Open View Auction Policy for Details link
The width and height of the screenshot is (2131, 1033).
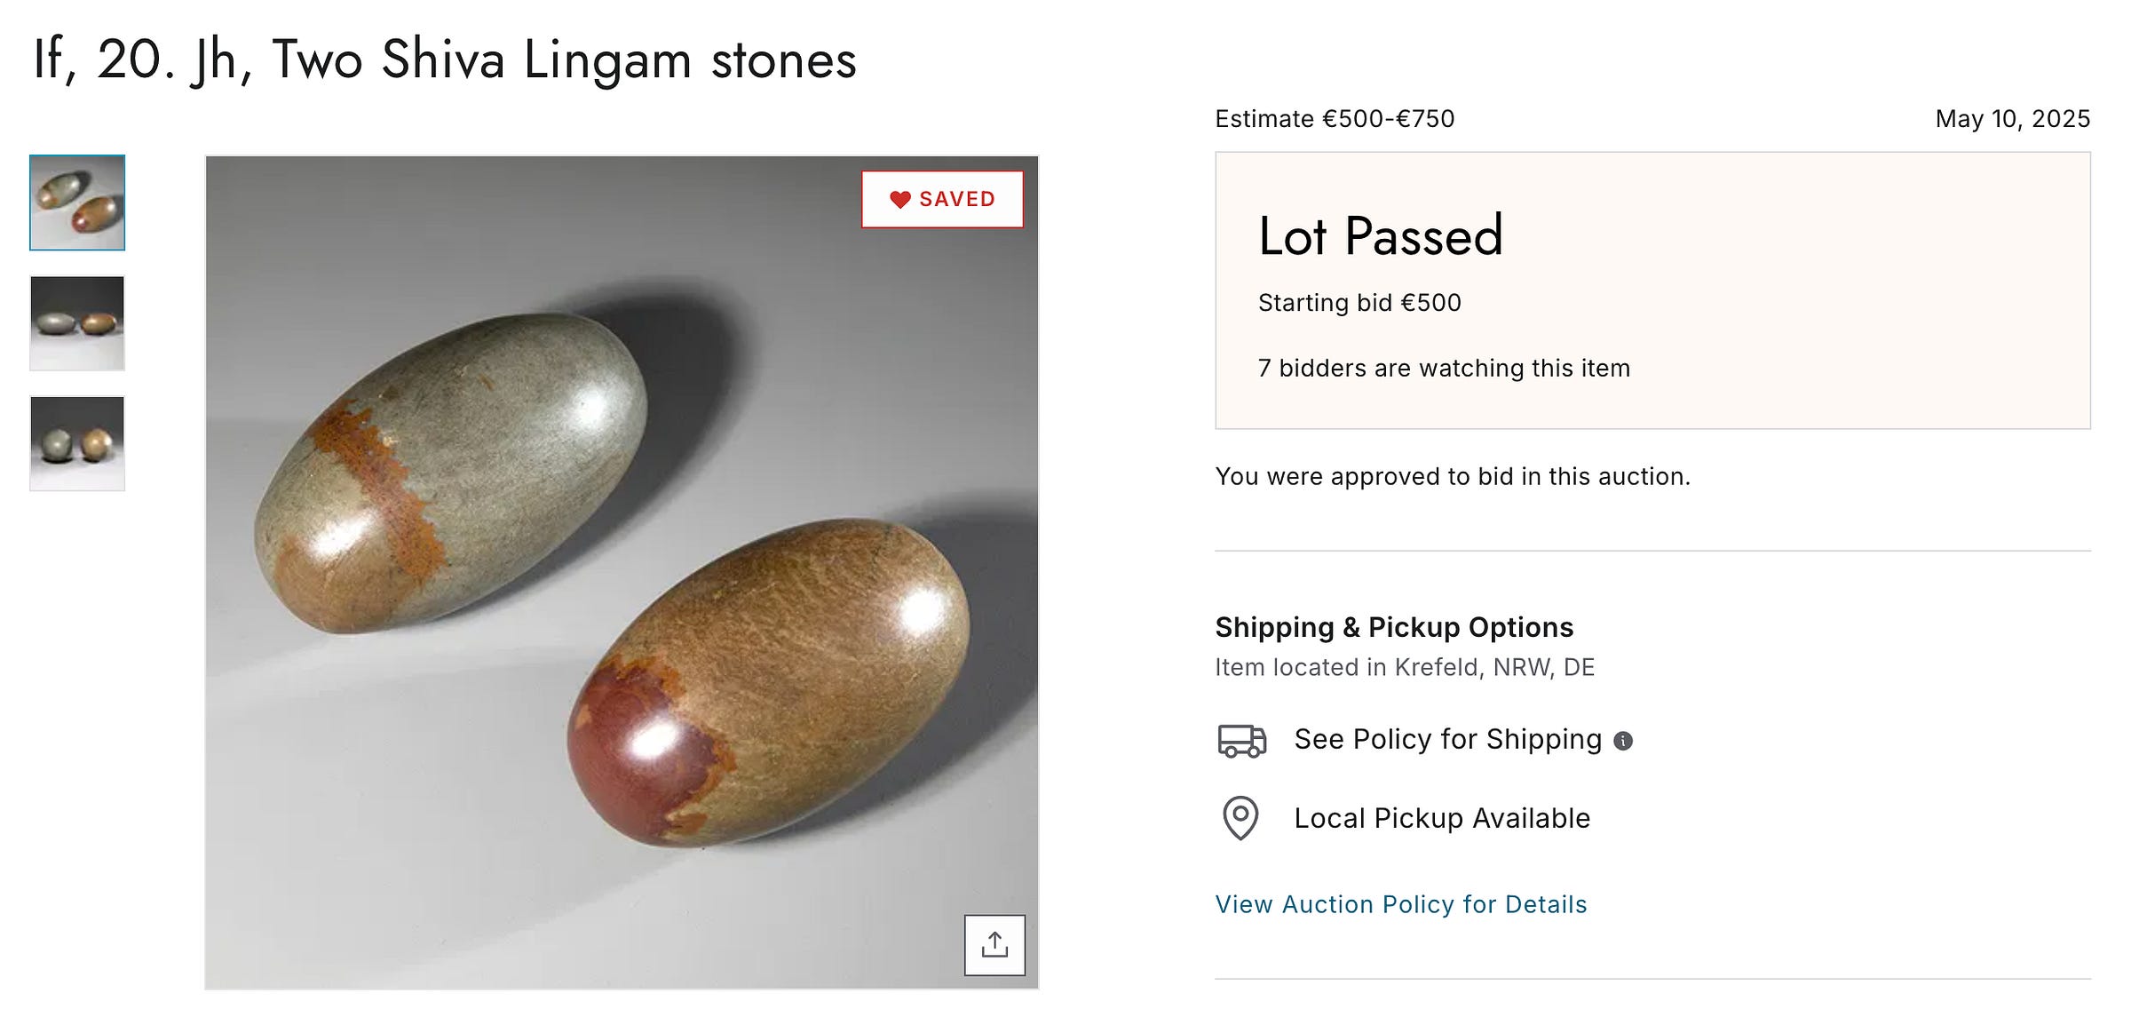click(x=1400, y=904)
